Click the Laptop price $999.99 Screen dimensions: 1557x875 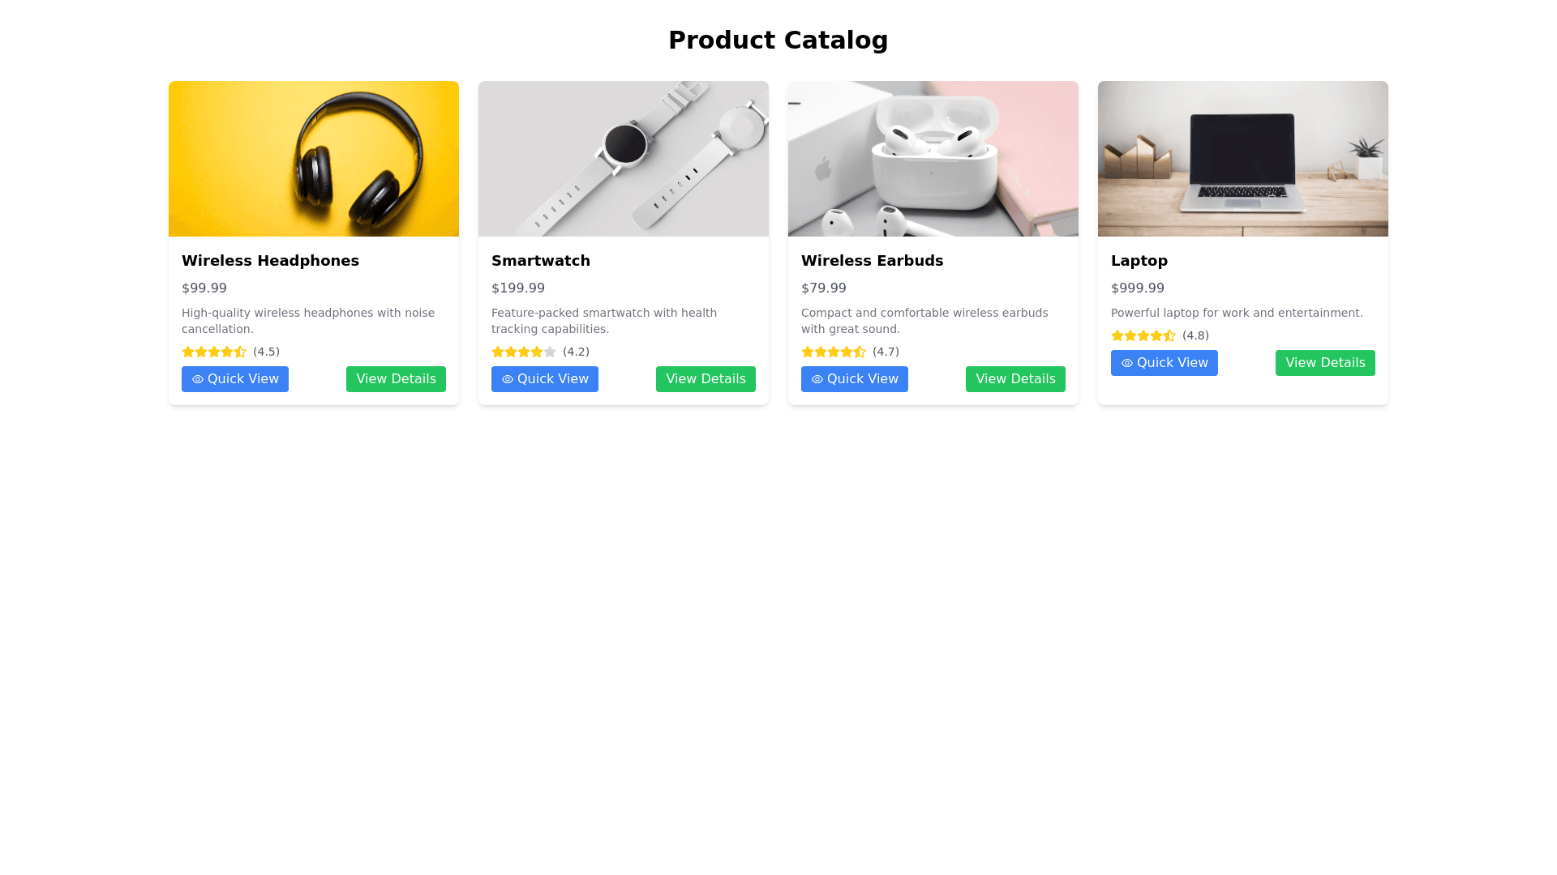[x=1137, y=288]
